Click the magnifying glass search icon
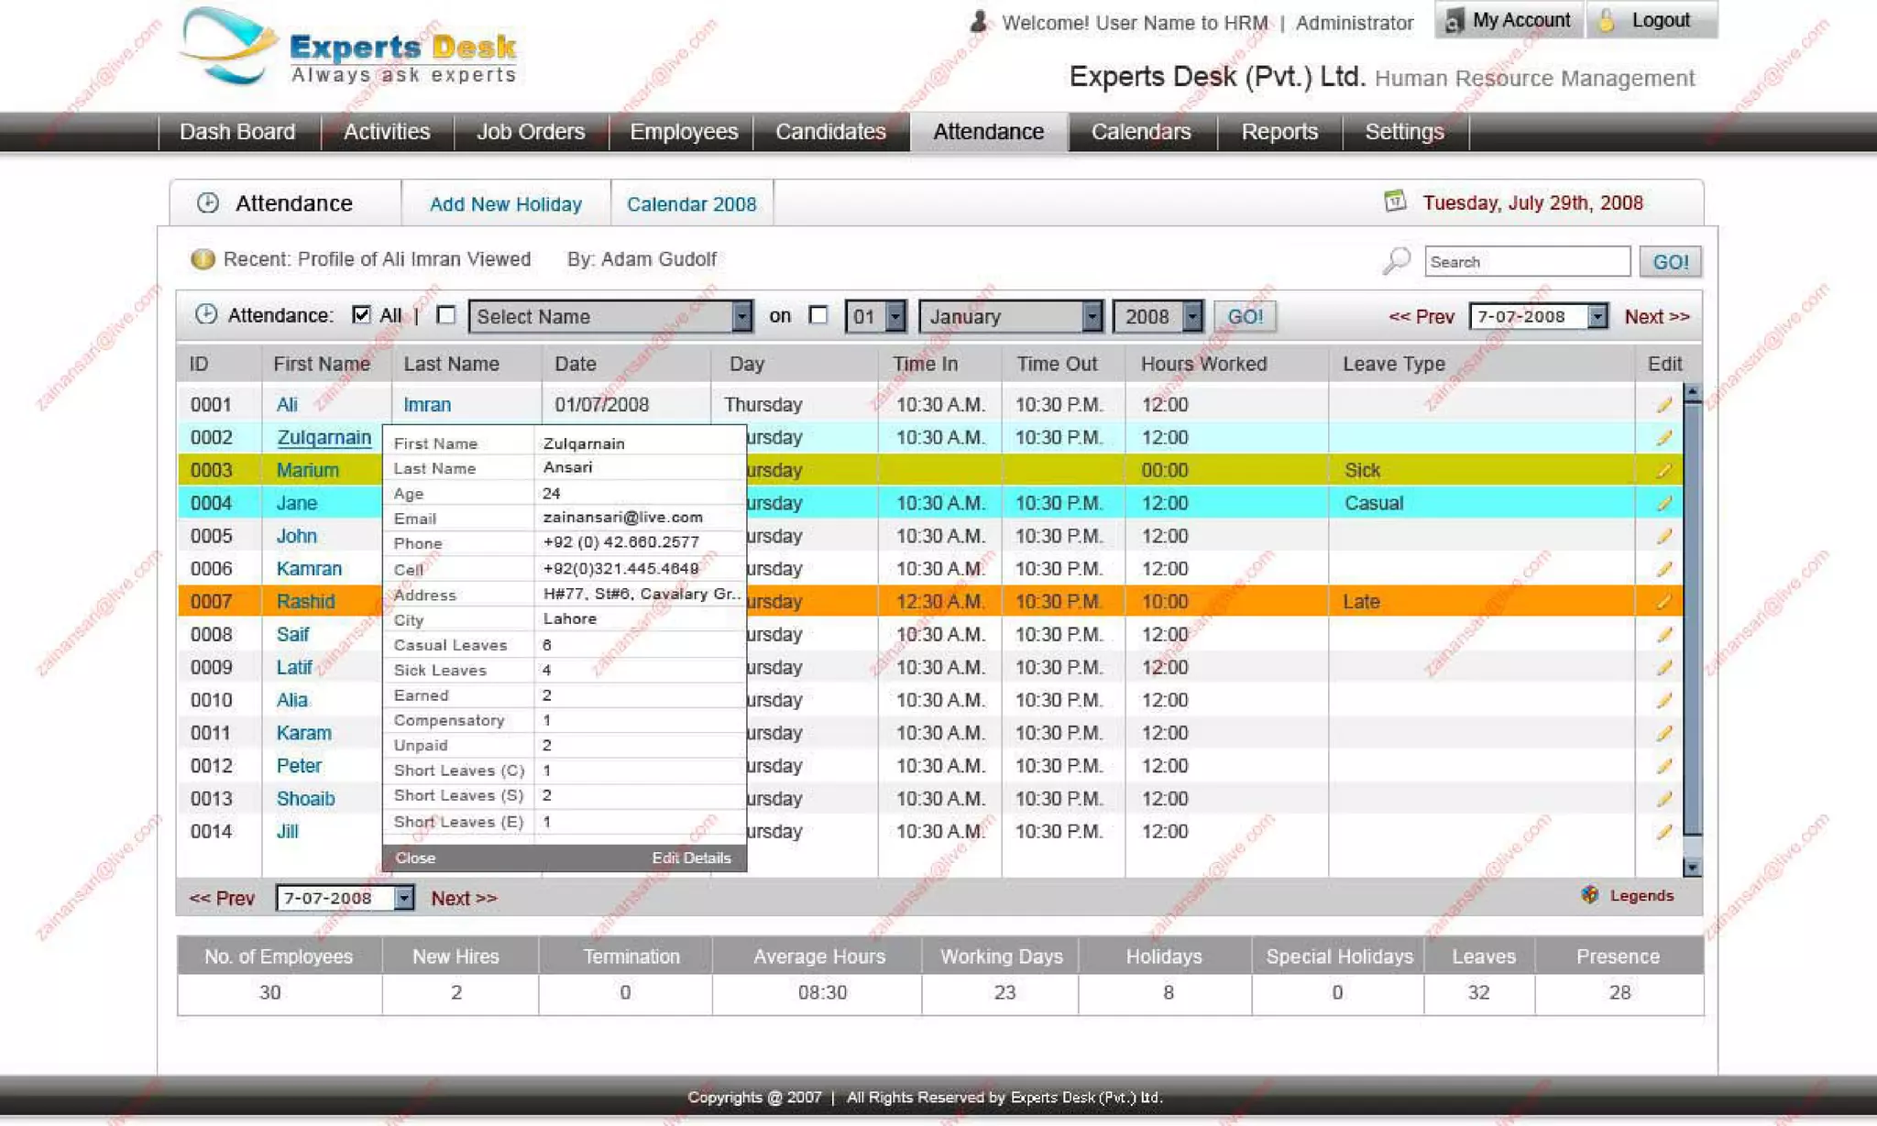The width and height of the screenshot is (1877, 1126). (x=1396, y=261)
